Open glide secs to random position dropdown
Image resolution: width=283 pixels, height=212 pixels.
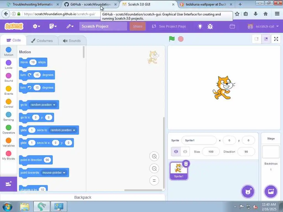(x=63, y=130)
